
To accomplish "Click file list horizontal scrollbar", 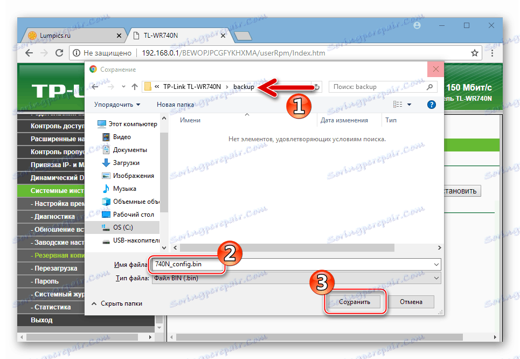I will click(x=287, y=248).
